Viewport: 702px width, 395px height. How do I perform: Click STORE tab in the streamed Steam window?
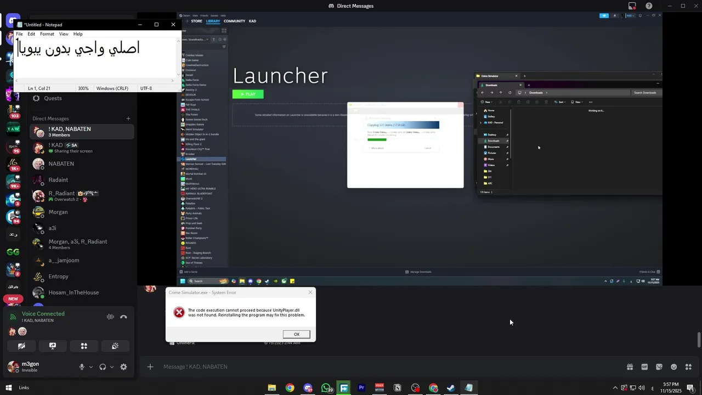(x=196, y=21)
